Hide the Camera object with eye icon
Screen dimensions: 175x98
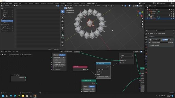pos(171,11)
